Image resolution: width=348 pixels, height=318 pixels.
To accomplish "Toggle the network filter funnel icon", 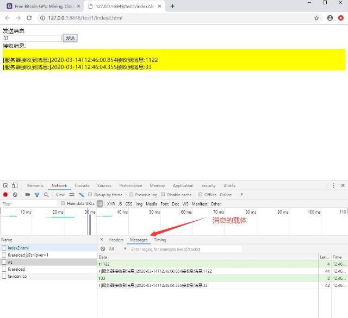I will point(37,195).
